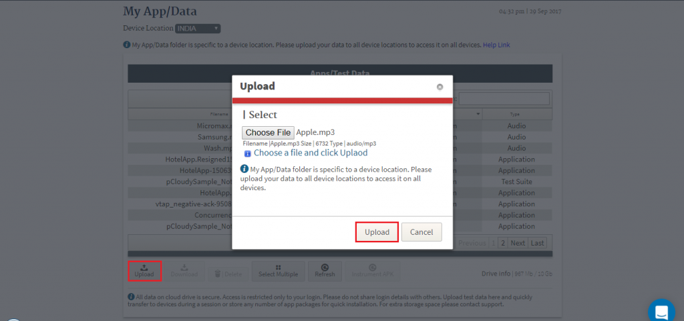Go to page 2 of the table
This screenshot has width=684, height=321.
pyautogui.click(x=503, y=243)
